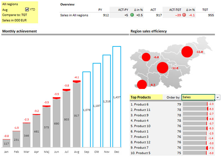222x157 pixels.
Task: Click the Region sales efficiency heading
Action: pos(148,31)
